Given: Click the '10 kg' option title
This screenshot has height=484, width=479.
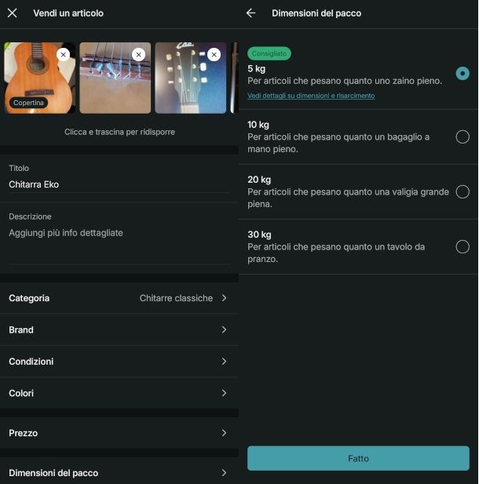Looking at the screenshot, I should [258, 125].
